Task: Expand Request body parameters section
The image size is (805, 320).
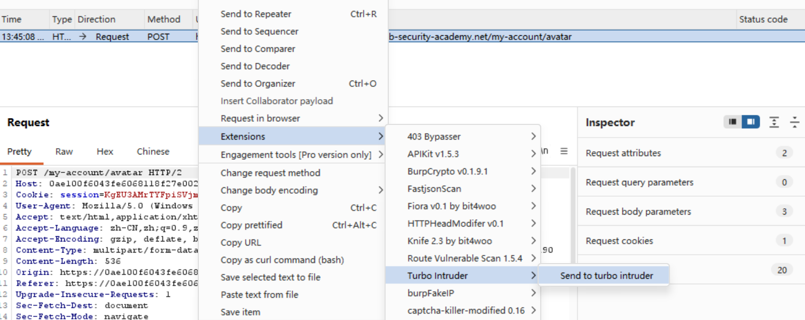Action: pos(691,212)
